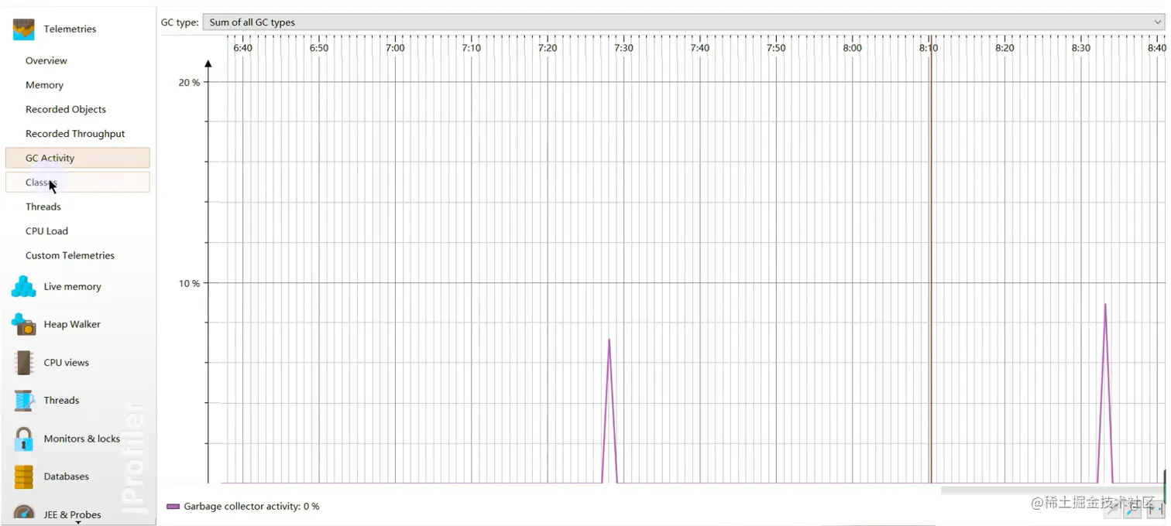
Task: Open the CPU views section label
Action: 67,362
